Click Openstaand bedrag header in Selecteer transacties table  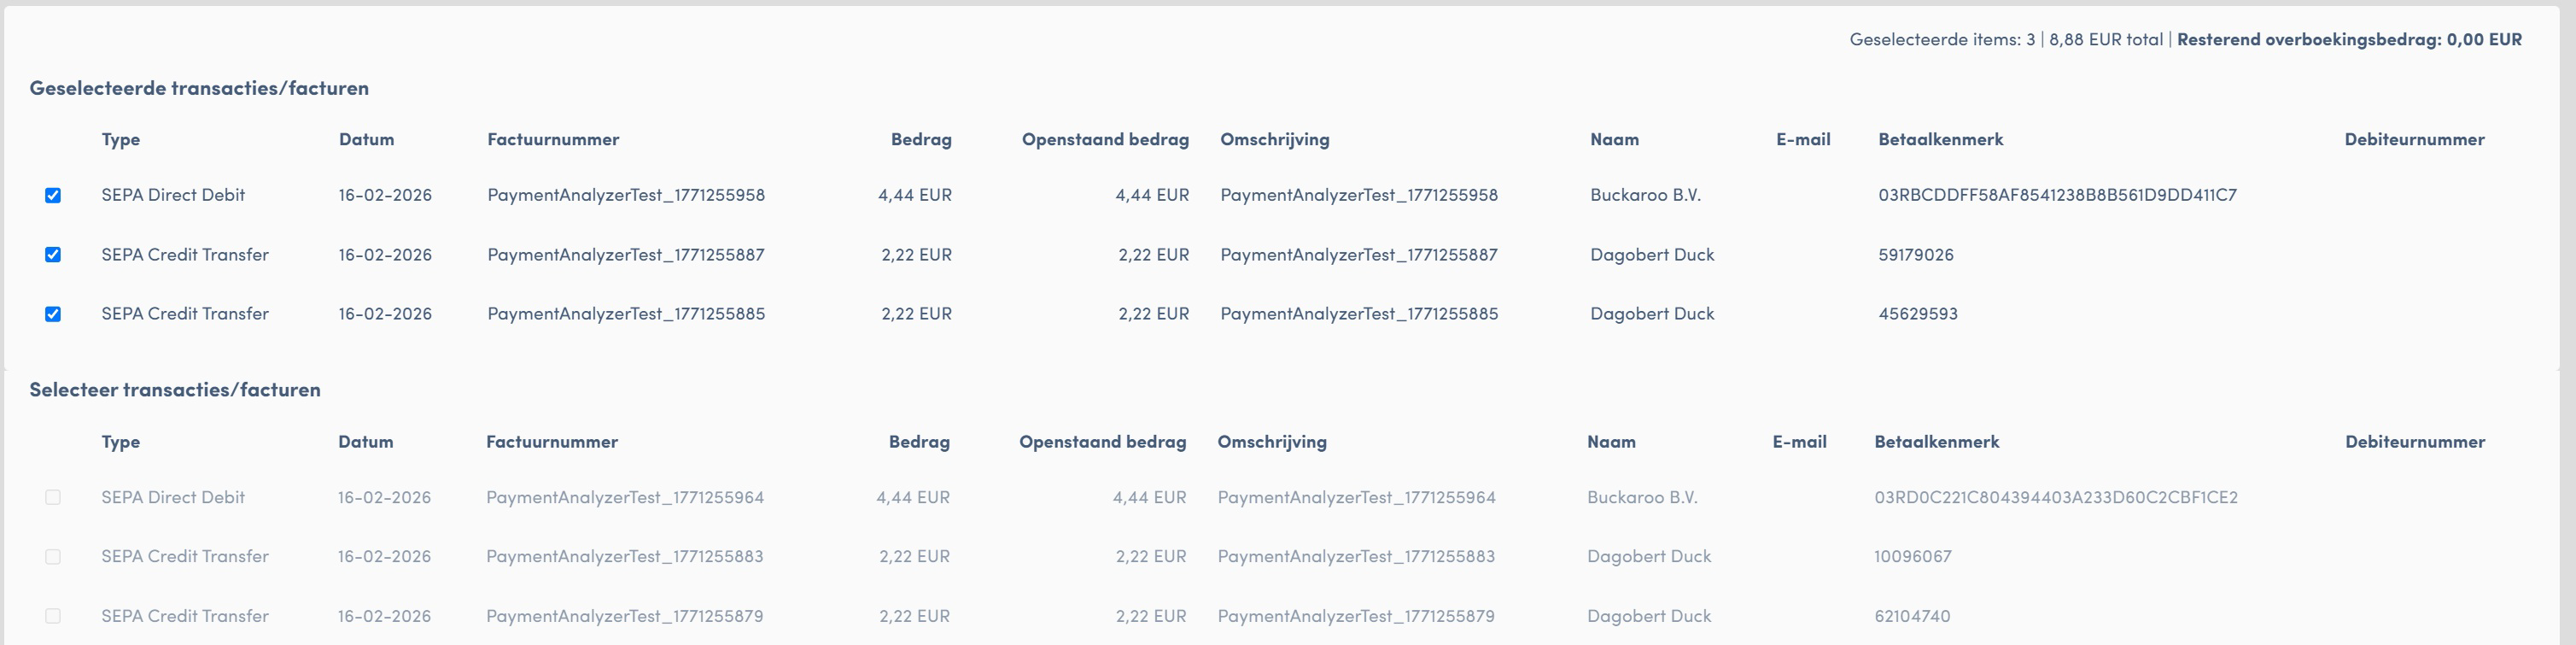[x=1103, y=442]
